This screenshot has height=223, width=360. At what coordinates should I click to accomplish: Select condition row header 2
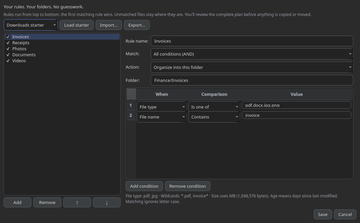tap(131, 115)
